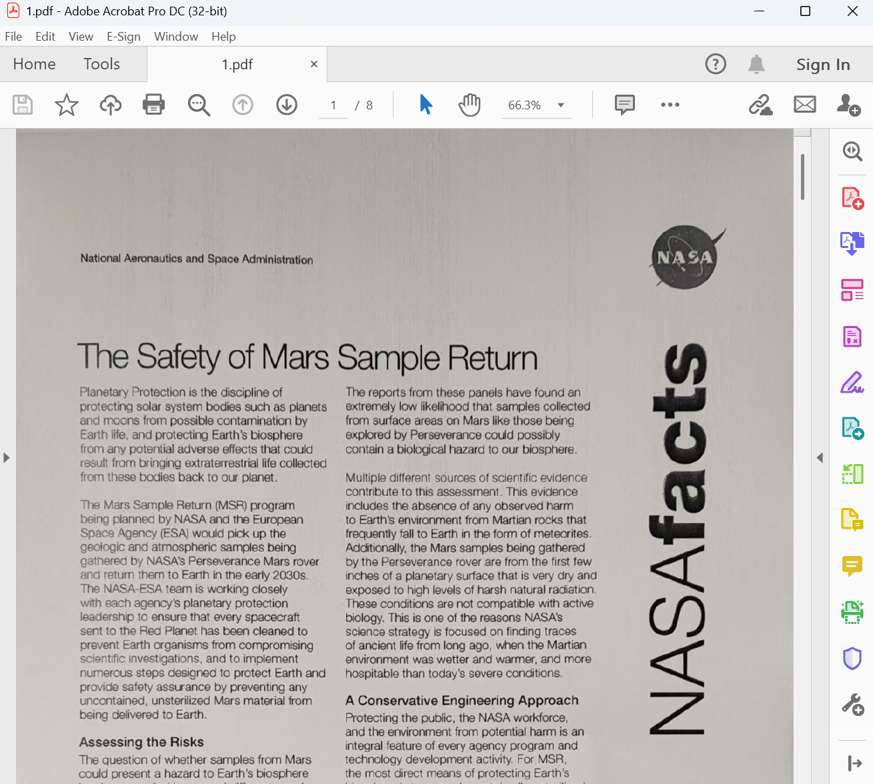
Task: Open the Scan & OCR tool
Action: tap(852, 612)
